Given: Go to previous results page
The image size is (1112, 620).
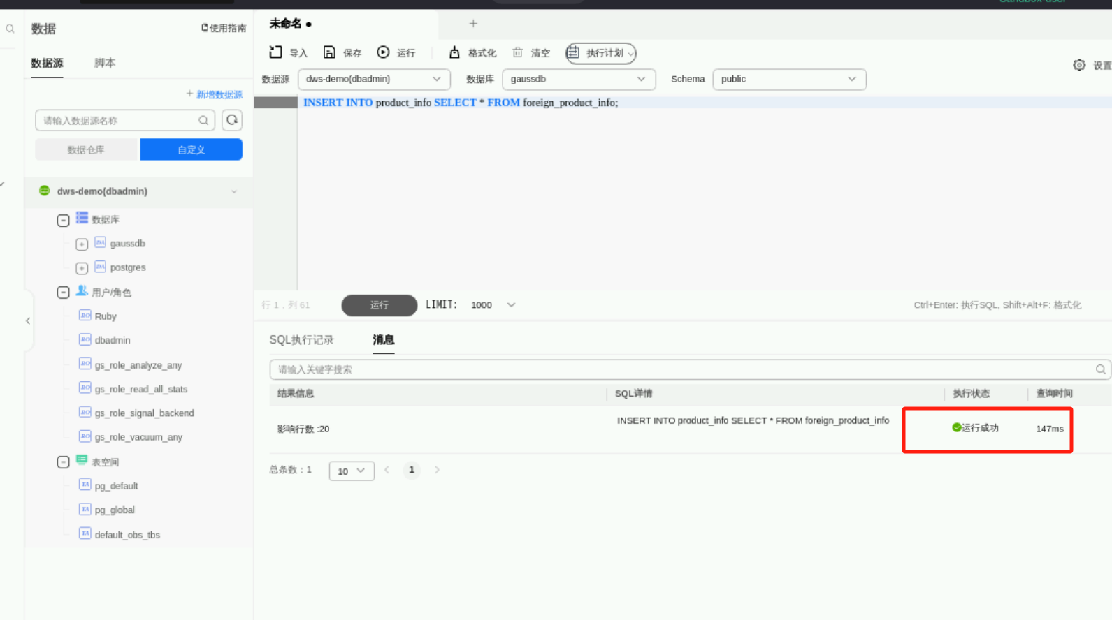Looking at the screenshot, I should [x=387, y=470].
